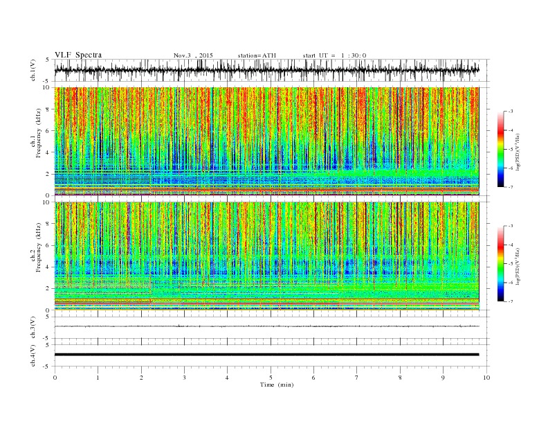Click the "Time (min)" x-axis label
The height and width of the screenshot is (424, 548).
[277, 385]
